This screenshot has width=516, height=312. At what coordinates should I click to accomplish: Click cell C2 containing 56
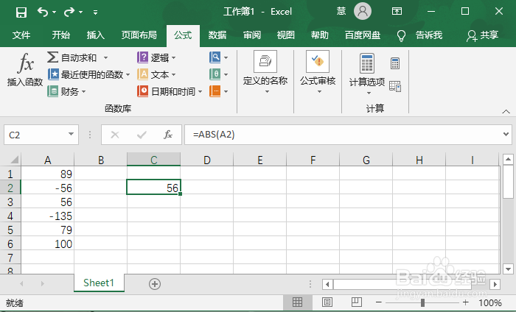click(x=153, y=188)
